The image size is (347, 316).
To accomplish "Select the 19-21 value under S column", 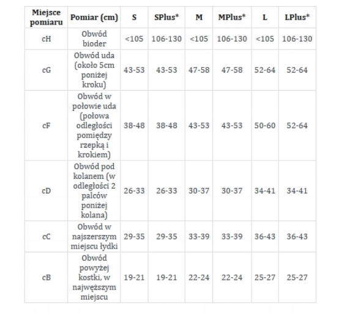I will 134,277.
